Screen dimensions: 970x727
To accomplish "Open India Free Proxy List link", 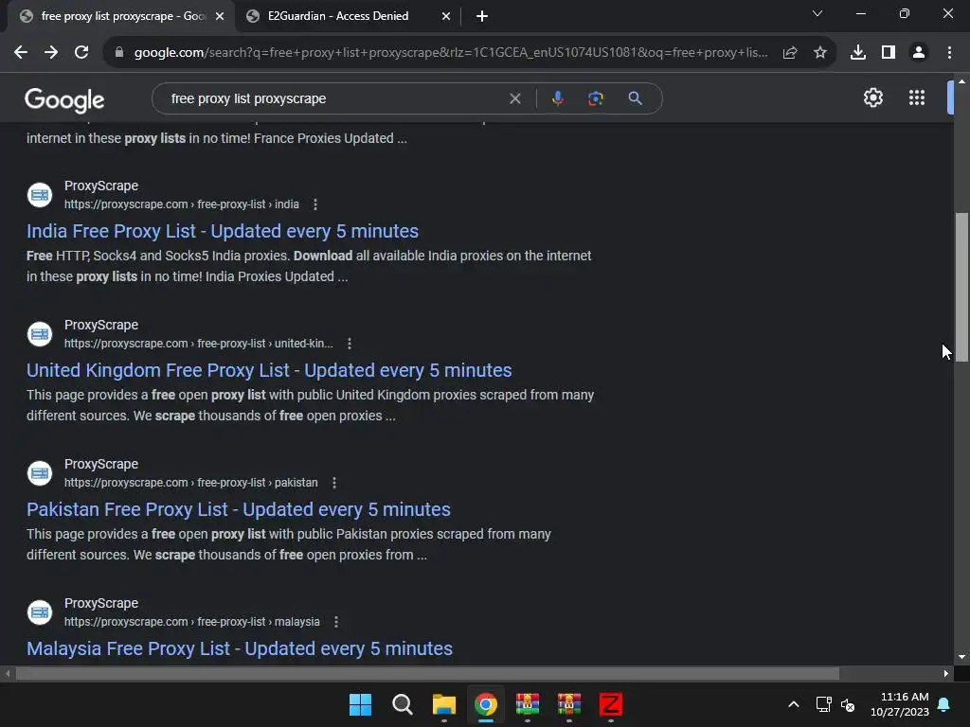I will point(223,231).
